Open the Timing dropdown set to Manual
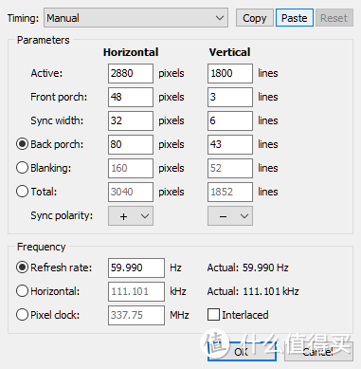 click(135, 18)
